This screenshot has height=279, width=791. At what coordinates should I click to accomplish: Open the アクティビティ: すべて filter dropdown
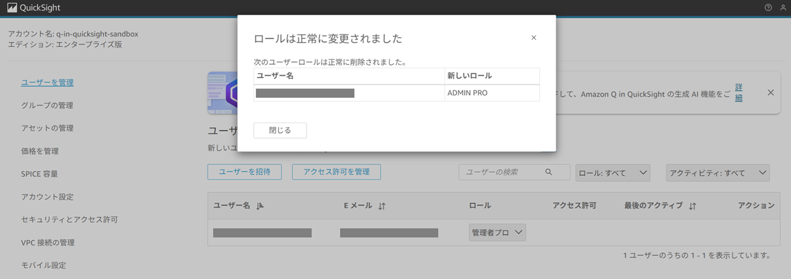coord(717,173)
